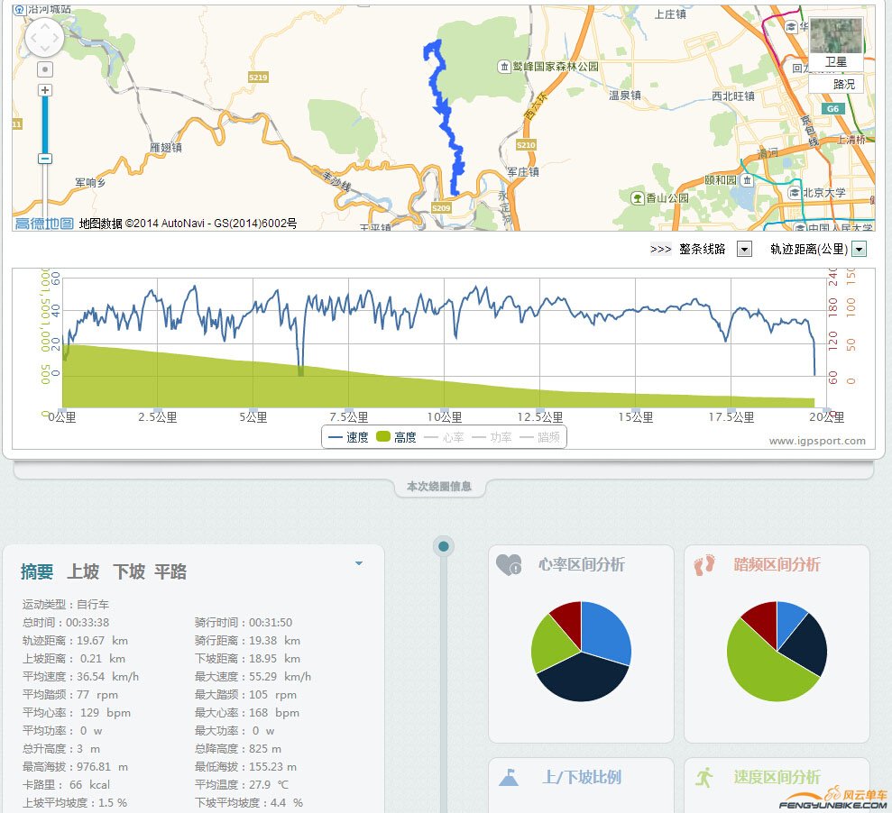Zoom in on the map with plus button
This screenshot has width=892, height=813.
[44, 89]
